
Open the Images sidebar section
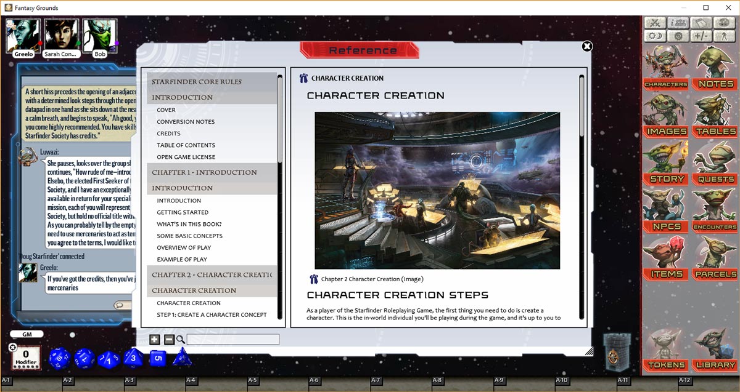coord(666,115)
